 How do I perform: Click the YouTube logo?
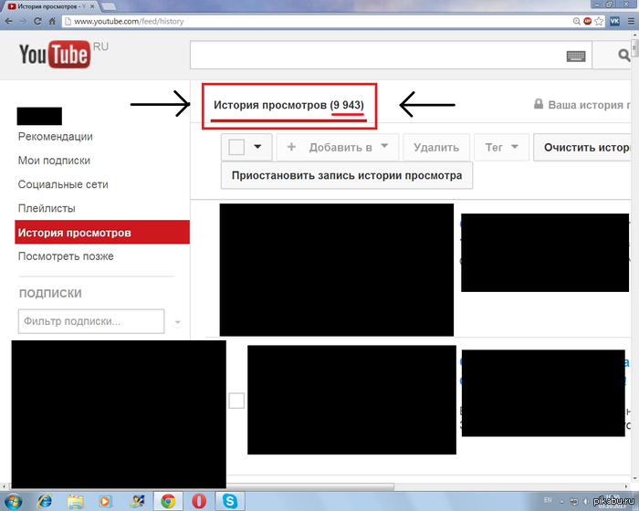(55, 54)
